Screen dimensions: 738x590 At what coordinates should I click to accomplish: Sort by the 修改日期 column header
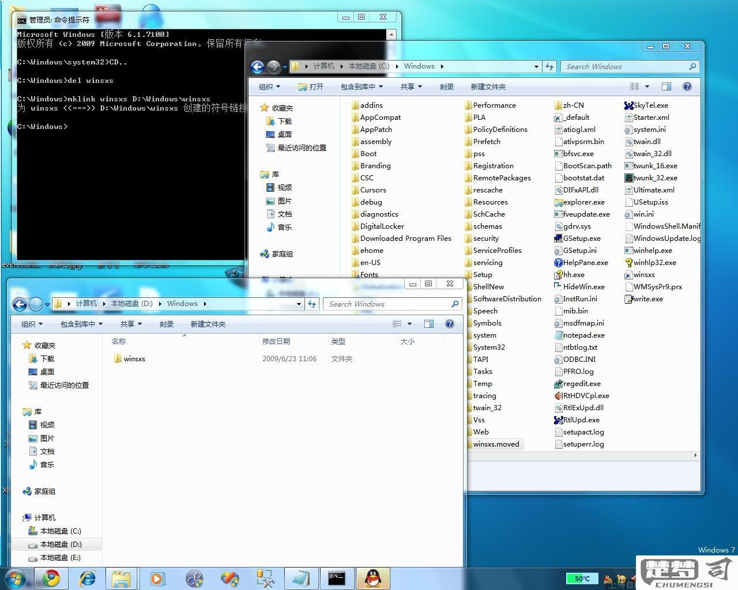pos(276,342)
